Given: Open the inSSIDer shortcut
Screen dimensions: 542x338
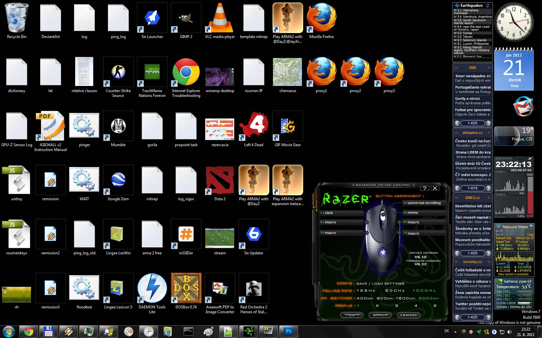Looking at the screenshot, I should click(x=186, y=237).
